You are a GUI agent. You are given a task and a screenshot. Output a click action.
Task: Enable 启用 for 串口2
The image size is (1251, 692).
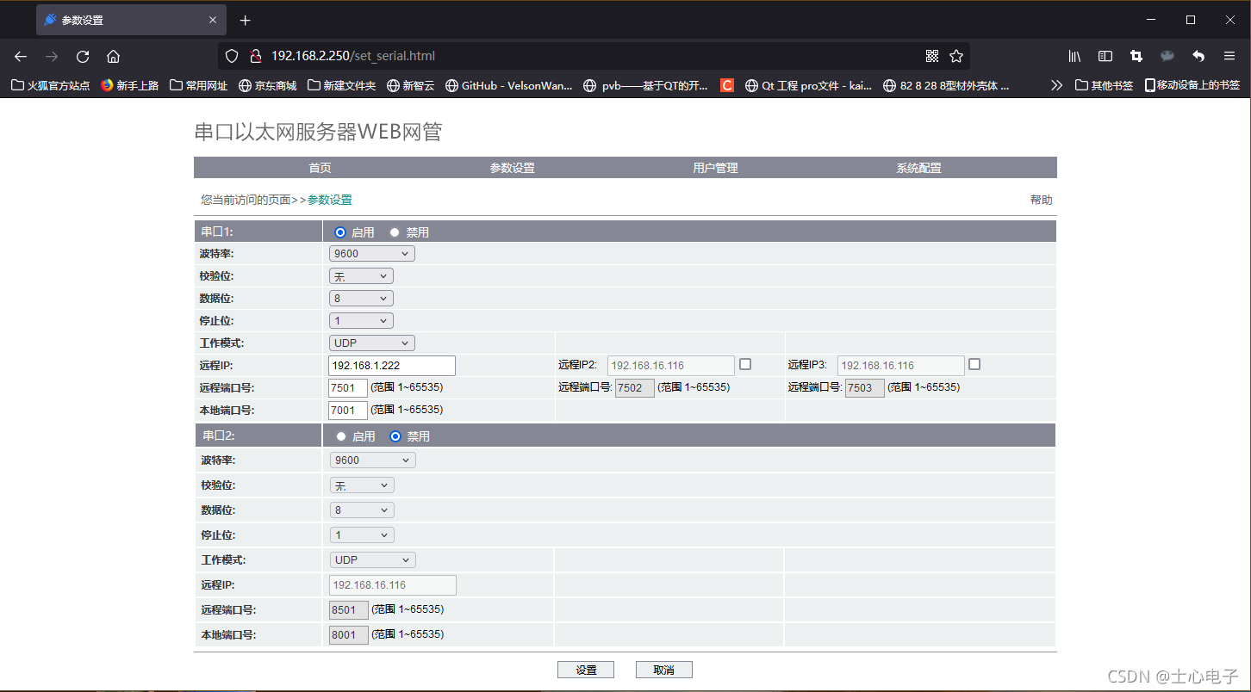click(341, 436)
